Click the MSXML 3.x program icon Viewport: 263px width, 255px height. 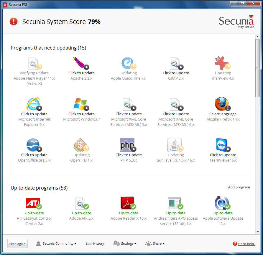point(129,105)
